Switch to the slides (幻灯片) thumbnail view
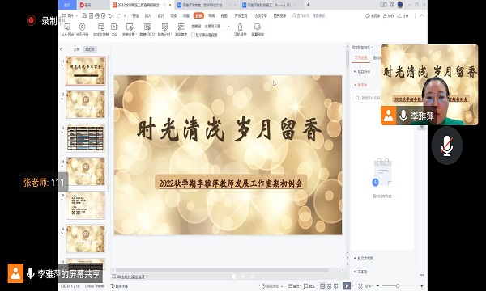The image size is (486, 291). coord(90,49)
